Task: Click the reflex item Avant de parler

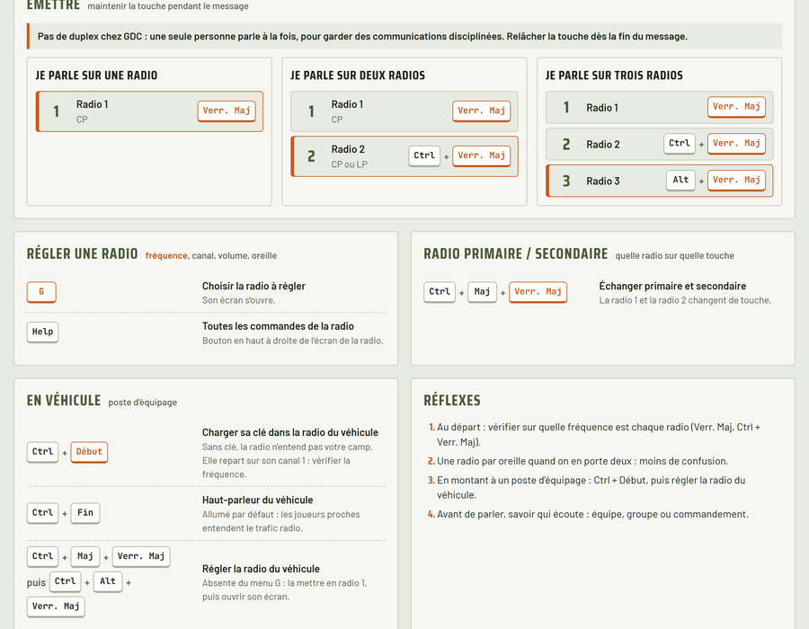Action: coord(592,514)
